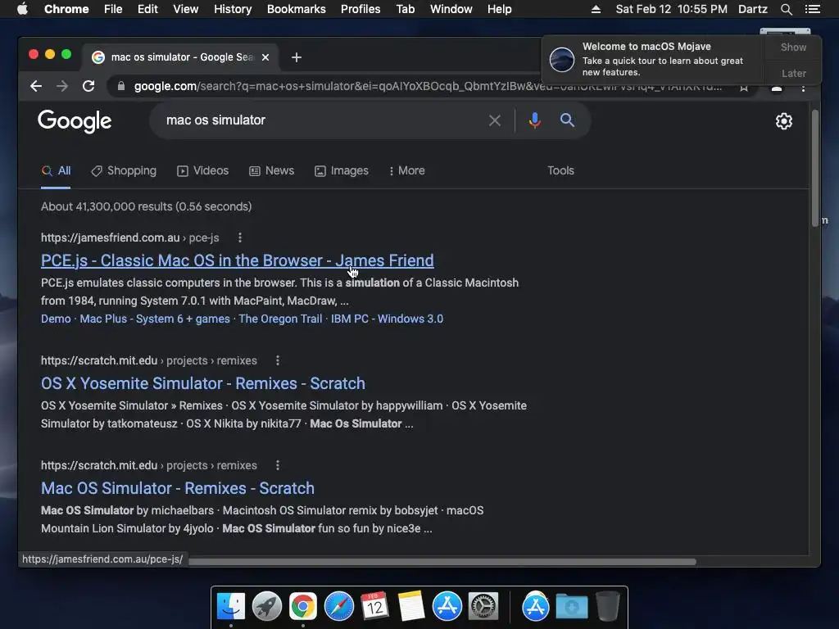Switch to News results tab
This screenshot has width=839, height=629.
coord(272,170)
